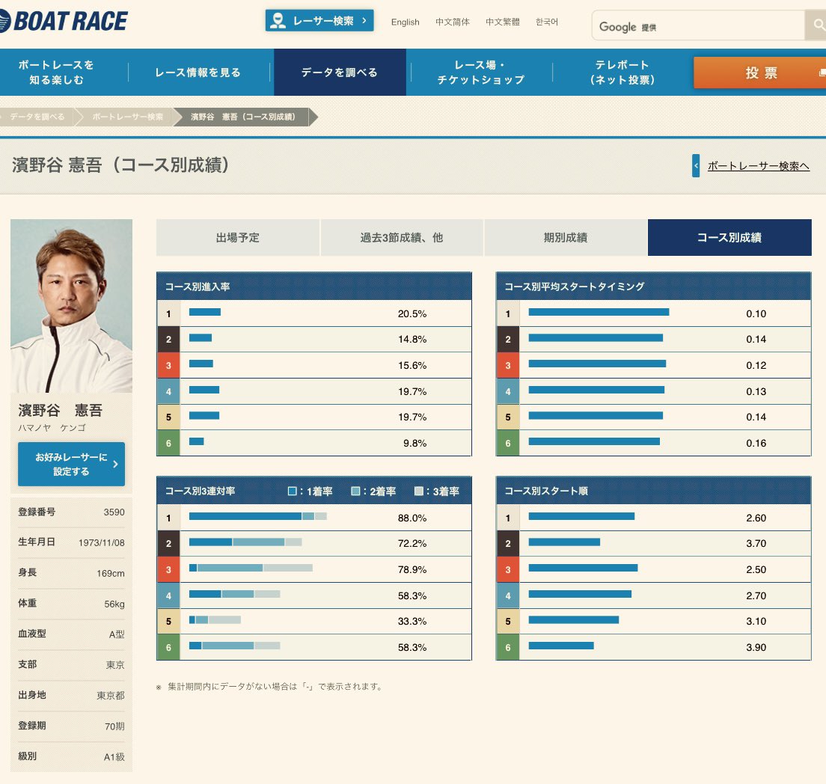Select the コース別成績 tab
The height and width of the screenshot is (784, 826).
(x=729, y=238)
